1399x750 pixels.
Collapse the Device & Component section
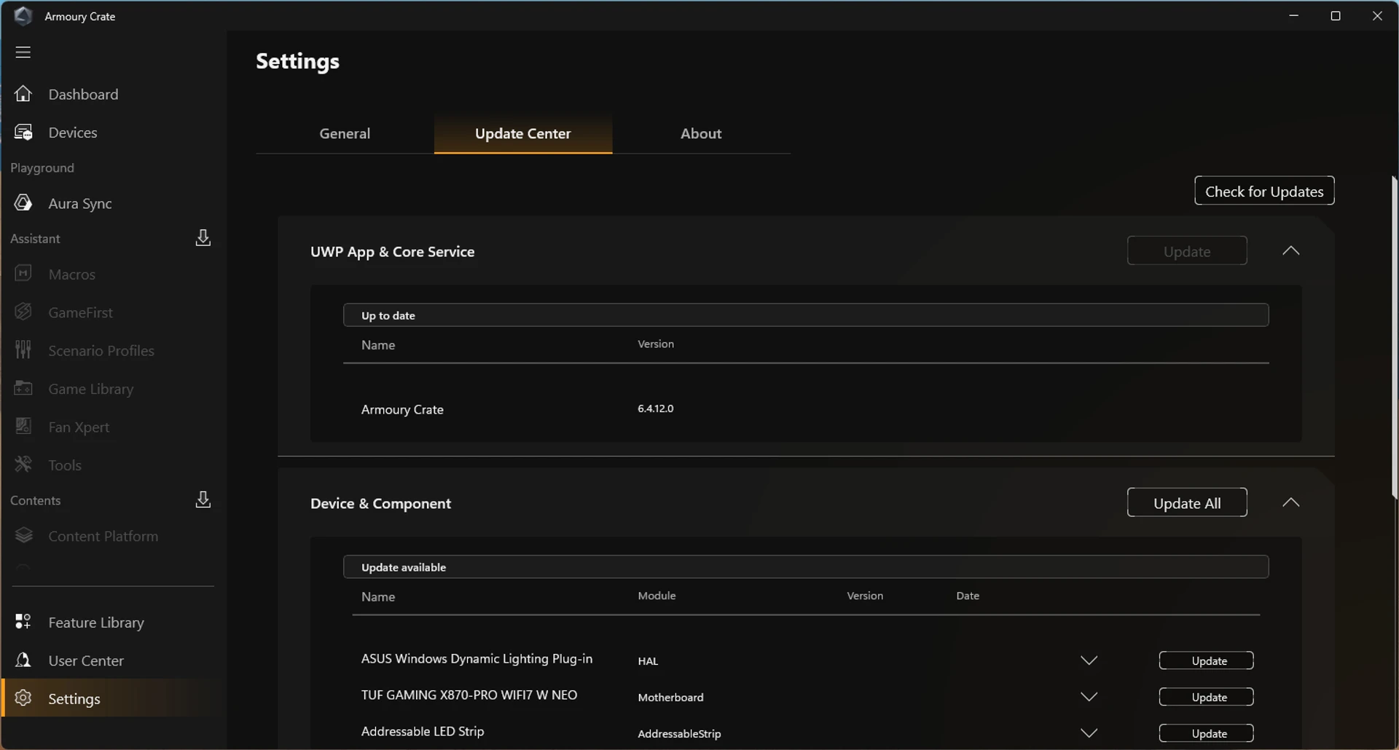coord(1290,502)
